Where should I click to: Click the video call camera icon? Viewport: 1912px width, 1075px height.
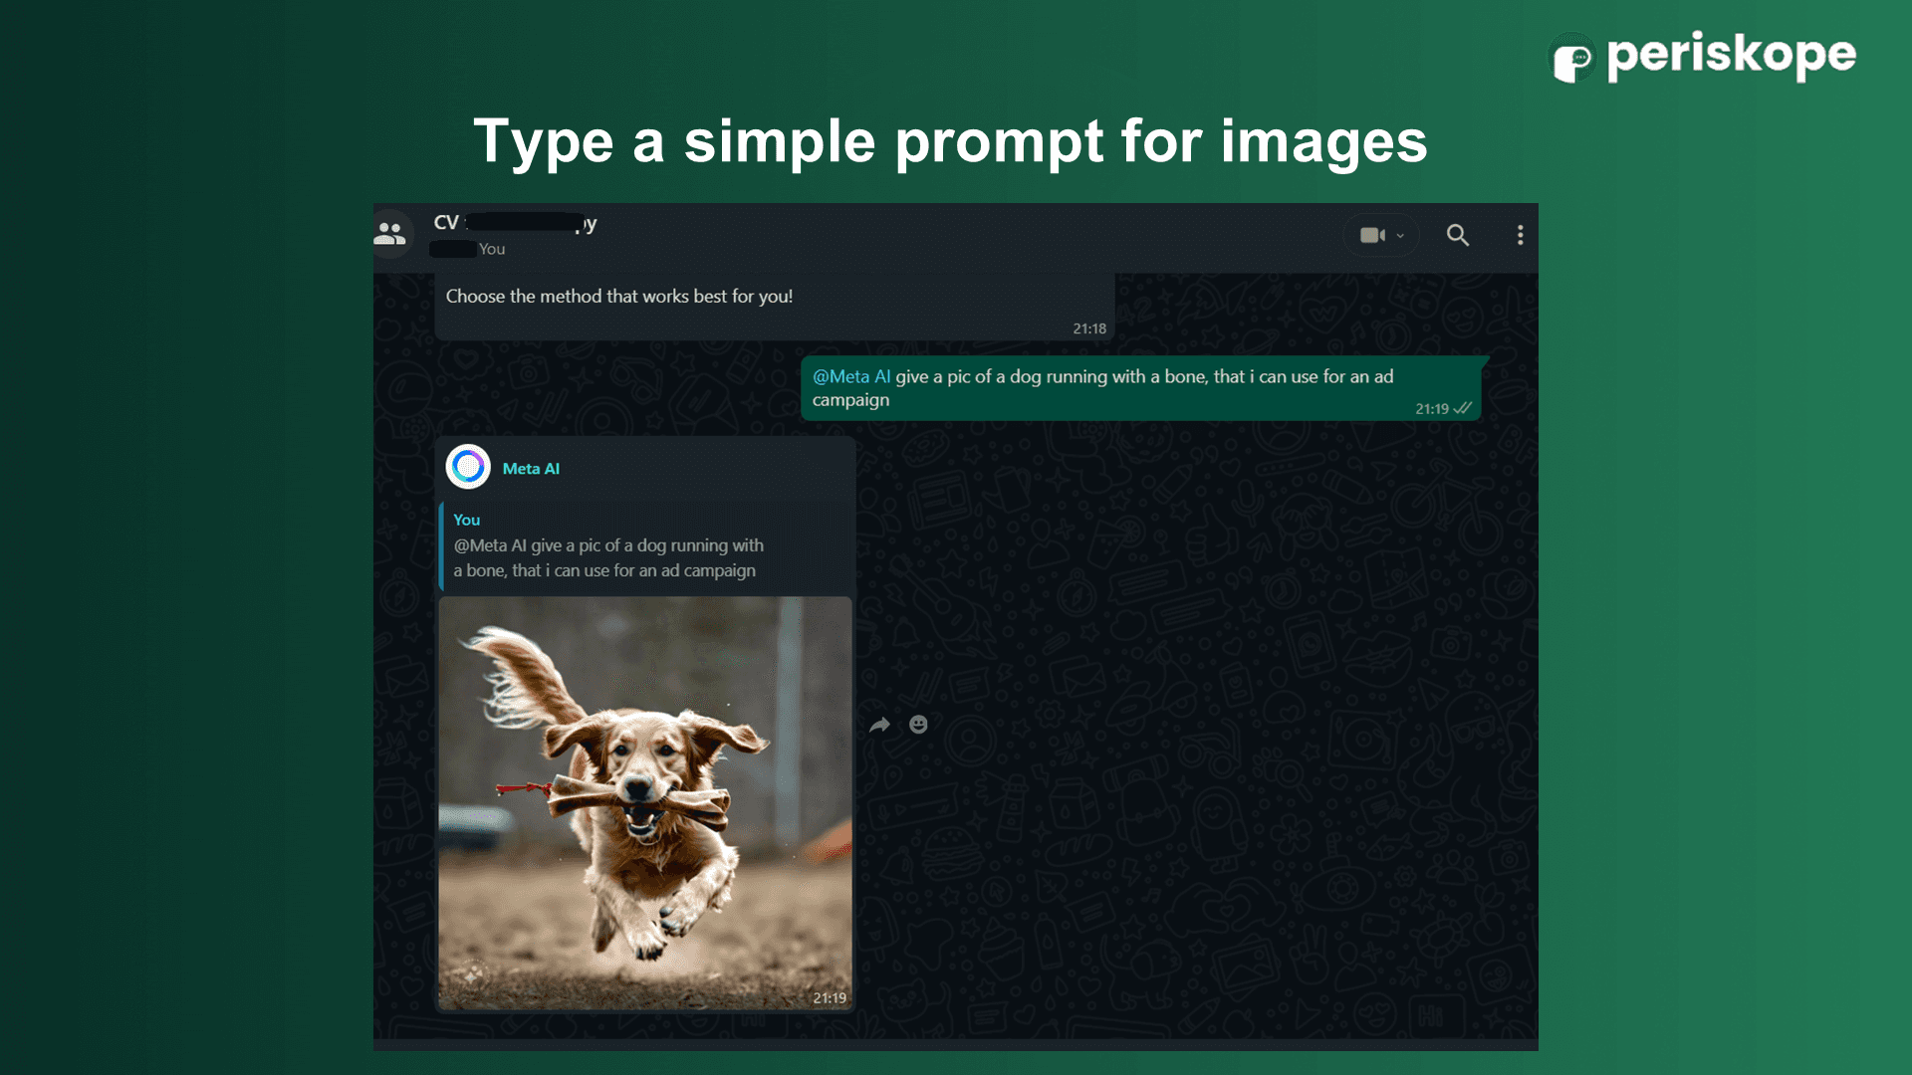pyautogui.click(x=1371, y=236)
